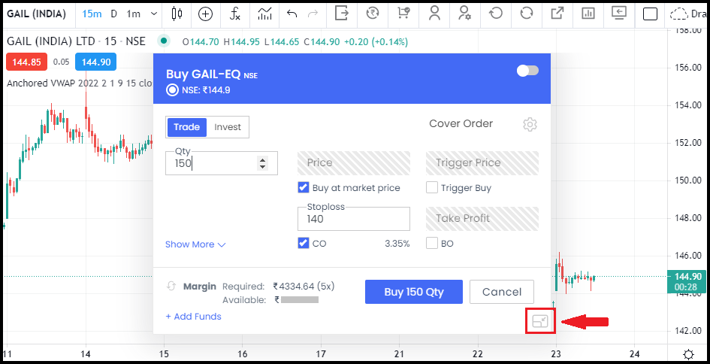Click the ₹4334.64 (5x) margin value
Viewport: 710px width, 364px height.
coord(304,286)
